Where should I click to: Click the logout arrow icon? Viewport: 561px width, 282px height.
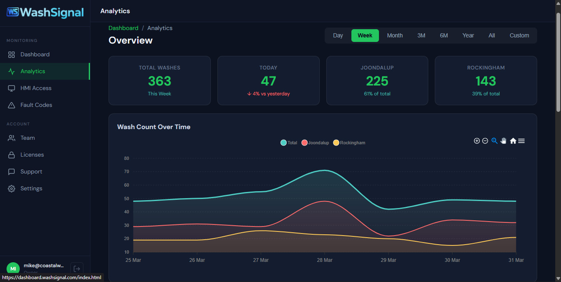click(x=77, y=268)
